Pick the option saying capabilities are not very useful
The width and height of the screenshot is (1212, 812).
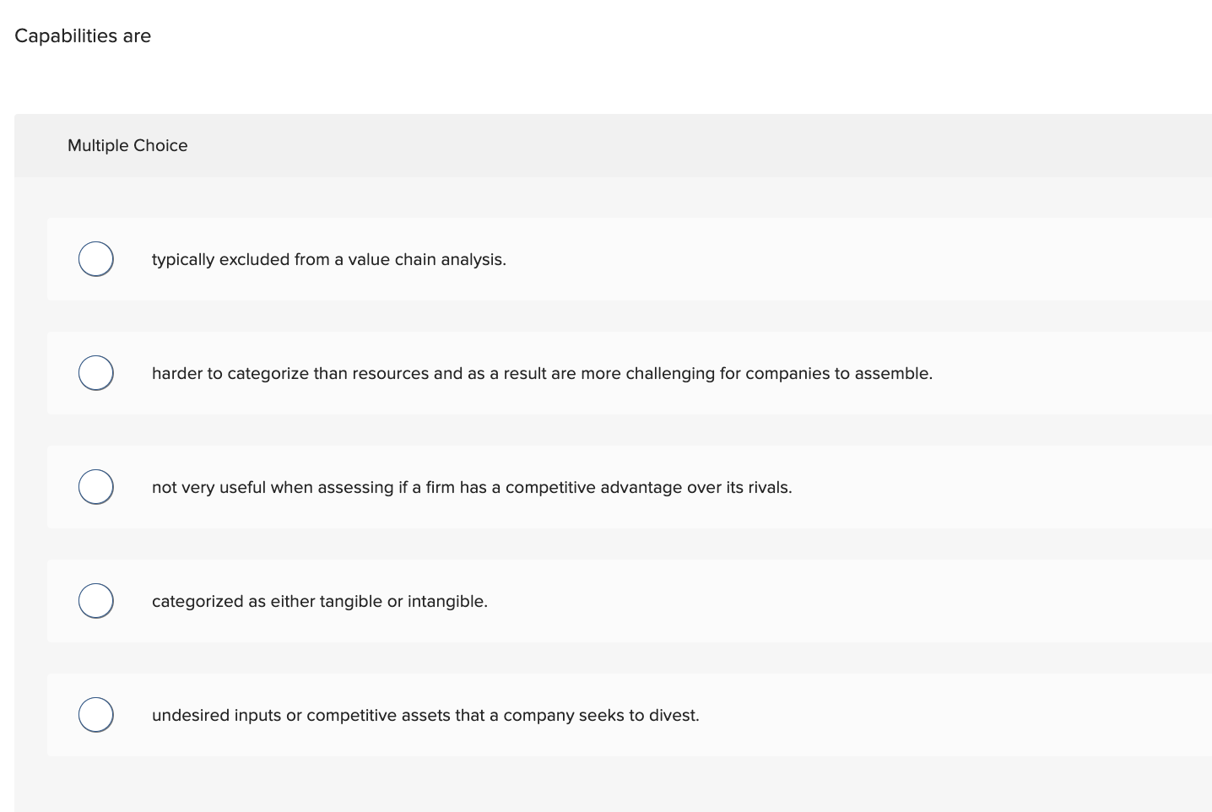click(472, 487)
